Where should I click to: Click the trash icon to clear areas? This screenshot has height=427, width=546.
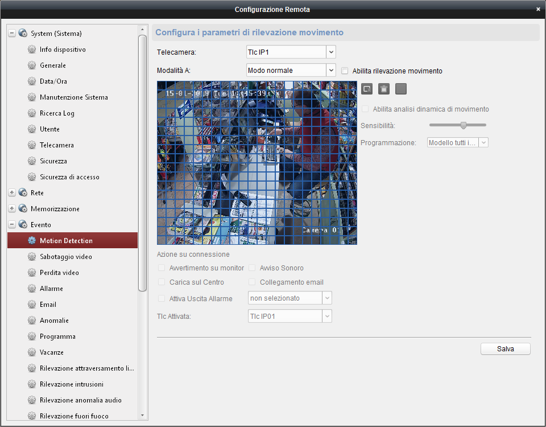coord(384,88)
